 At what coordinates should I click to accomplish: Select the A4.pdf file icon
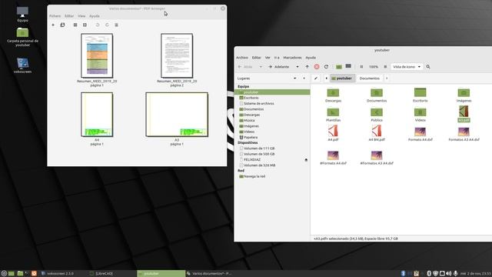click(x=333, y=131)
